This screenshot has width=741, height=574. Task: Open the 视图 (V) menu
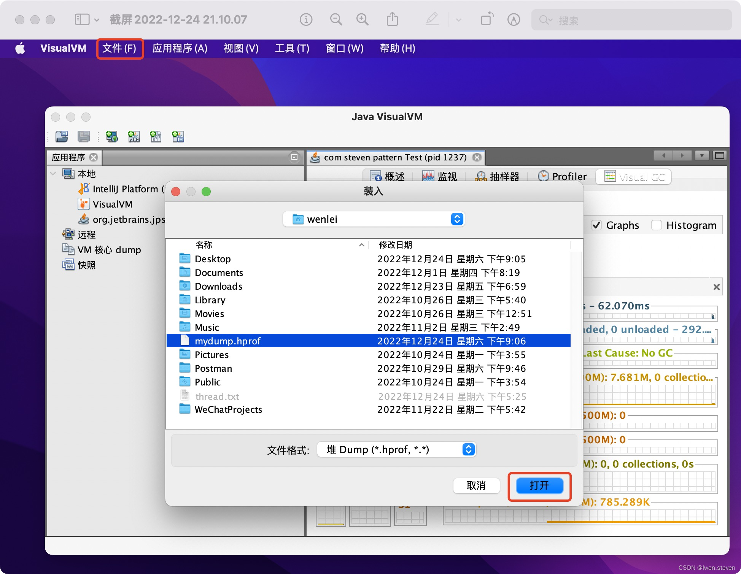tap(241, 48)
